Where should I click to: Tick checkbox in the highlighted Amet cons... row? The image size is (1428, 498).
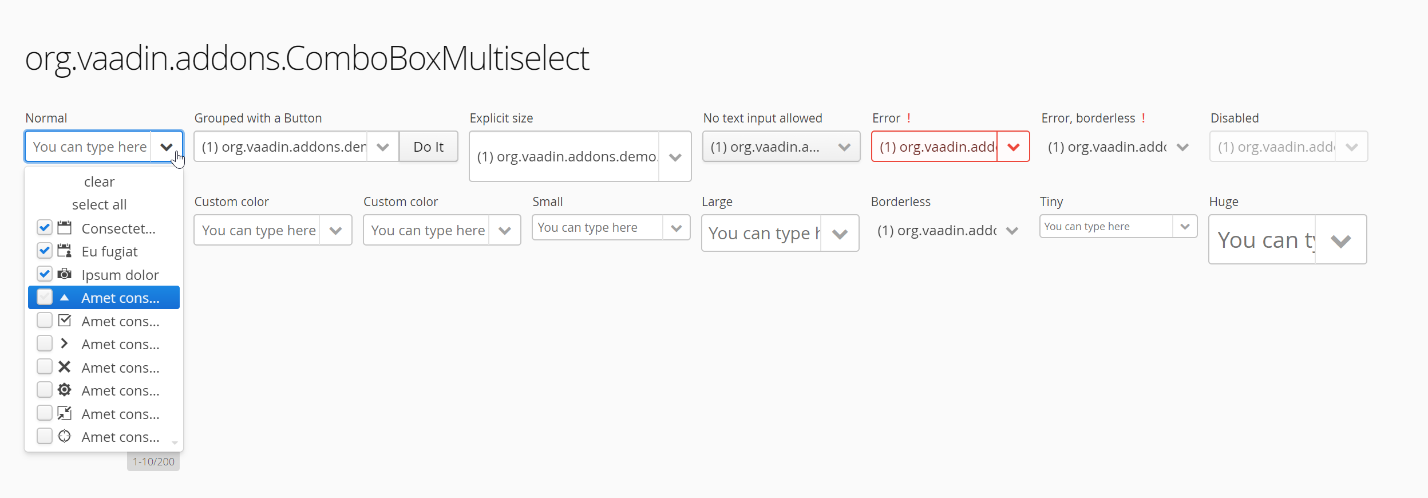45,297
